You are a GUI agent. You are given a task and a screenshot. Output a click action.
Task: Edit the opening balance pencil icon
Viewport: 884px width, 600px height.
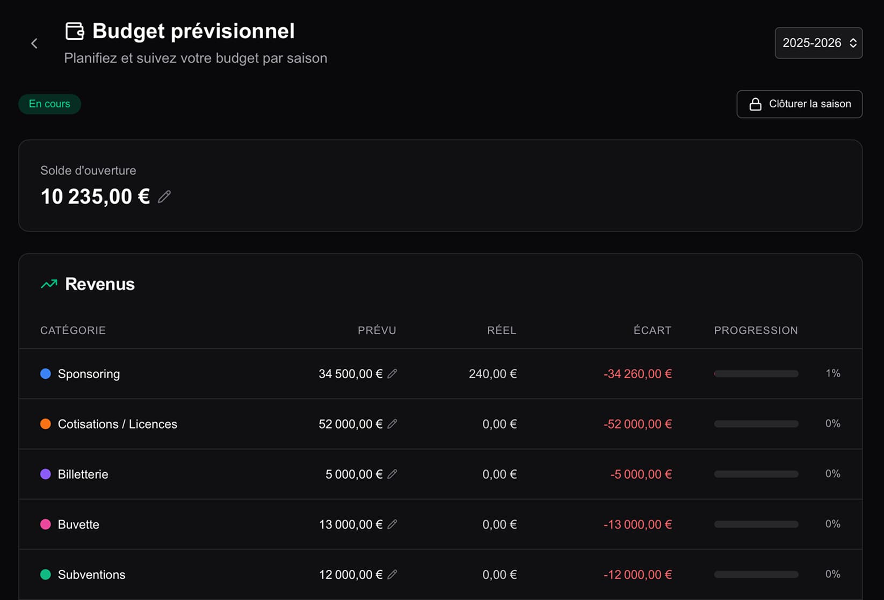[x=164, y=197]
